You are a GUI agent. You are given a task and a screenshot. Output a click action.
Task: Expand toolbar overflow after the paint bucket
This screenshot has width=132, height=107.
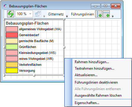tap(44, 16)
